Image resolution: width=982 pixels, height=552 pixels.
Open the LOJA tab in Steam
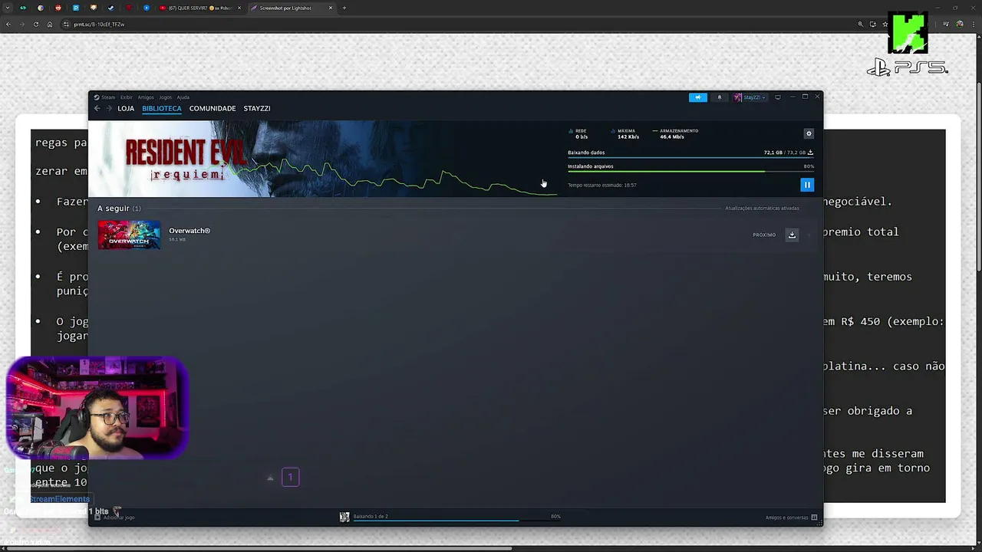[126, 108]
